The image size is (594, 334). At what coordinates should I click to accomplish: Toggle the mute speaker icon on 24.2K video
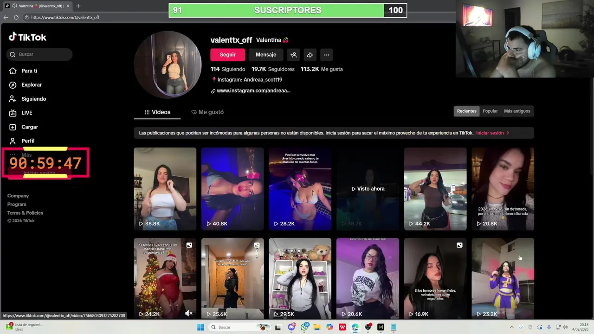point(188,314)
